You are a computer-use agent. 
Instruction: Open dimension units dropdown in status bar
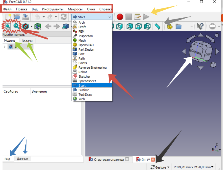click(194, 167)
